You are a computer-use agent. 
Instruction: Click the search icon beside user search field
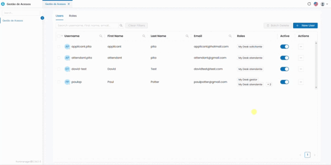point(121,25)
